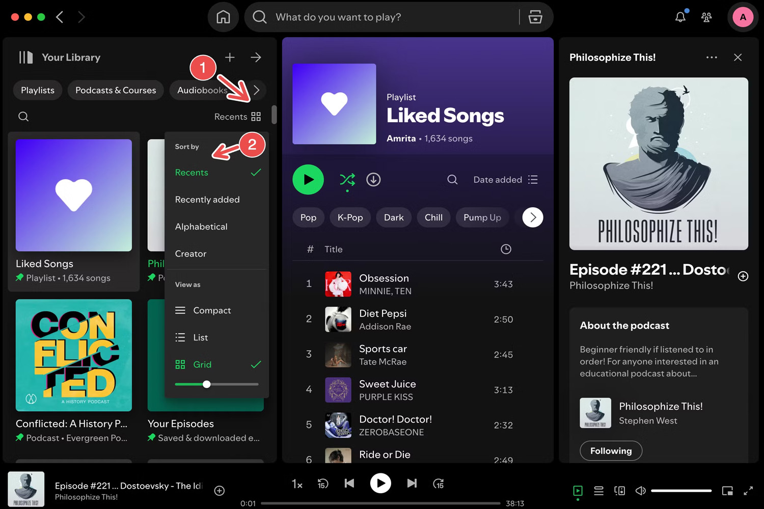Expand hidden library filter chips
This screenshot has height=509, width=764.
point(257,90)
